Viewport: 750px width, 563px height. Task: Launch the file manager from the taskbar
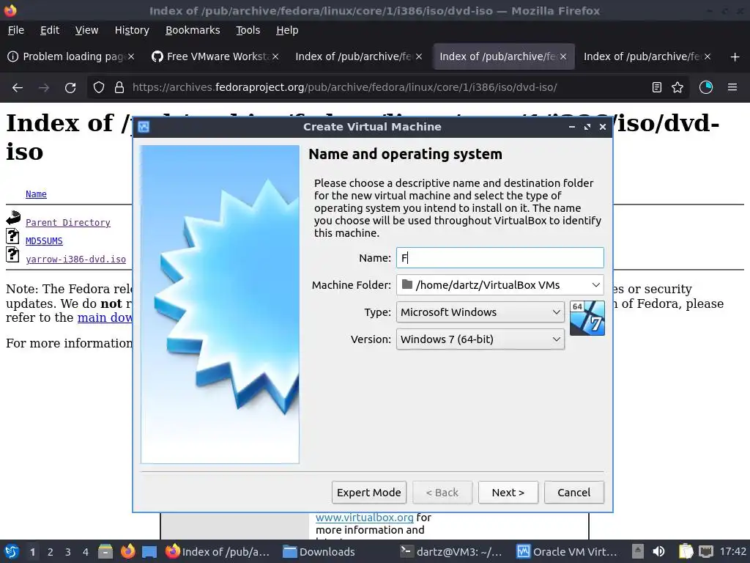(105, 551)
